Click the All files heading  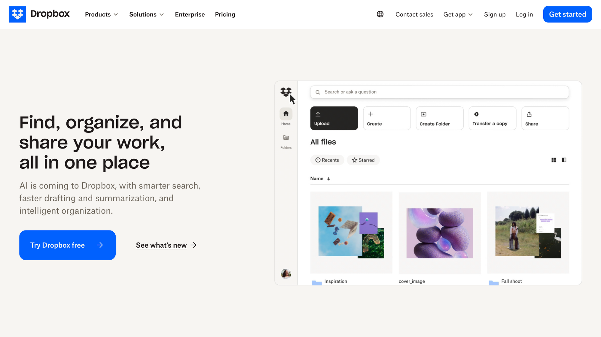coord(323,142)
